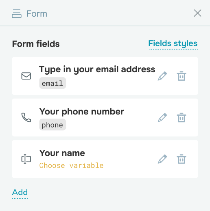This screenshot has height=211, width=210.
Task: Add a new form field
Action: click(20, 193)
